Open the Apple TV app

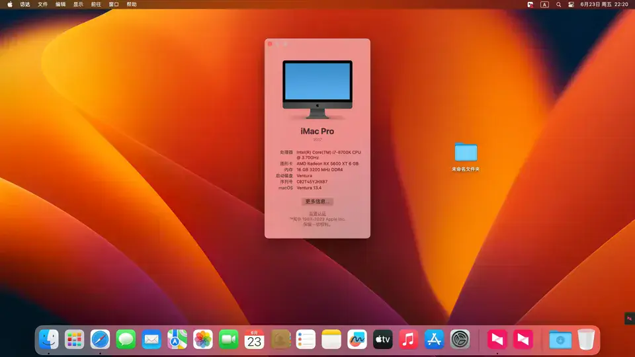383,339
